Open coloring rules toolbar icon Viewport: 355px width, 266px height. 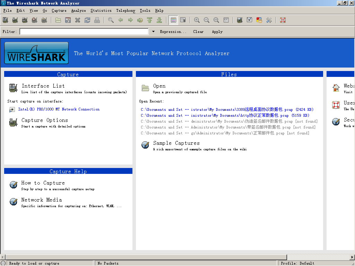click(x=259, y=20)
